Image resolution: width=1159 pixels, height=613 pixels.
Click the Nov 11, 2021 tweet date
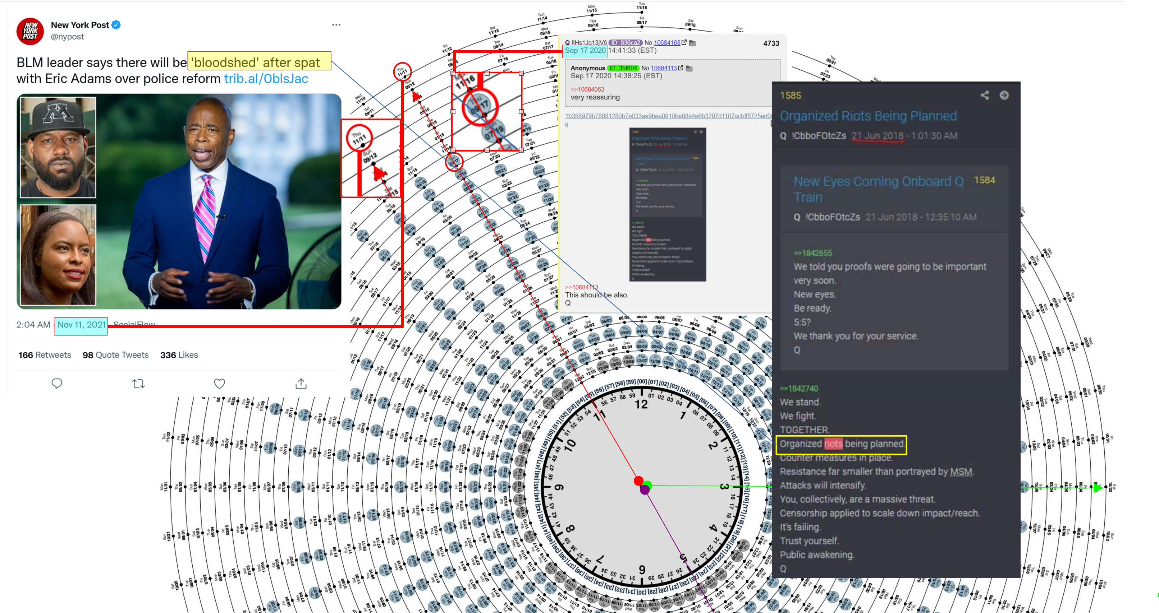(x=82, y=325)
